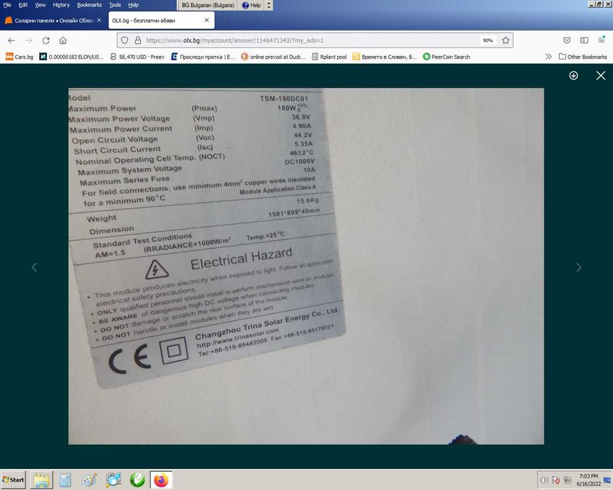Open the ELON/USD bookmark
Viewport: 613px width, 490px height.
point(71,57)
